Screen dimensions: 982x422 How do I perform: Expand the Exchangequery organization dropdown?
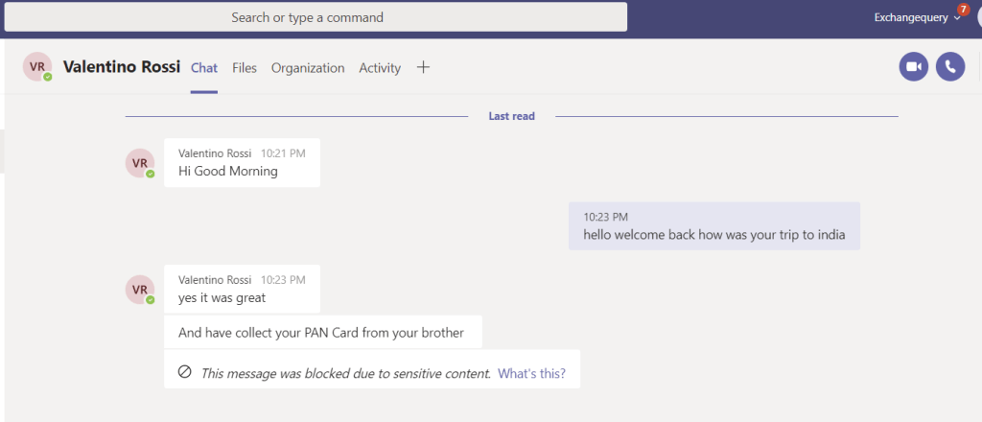point(956,18)
